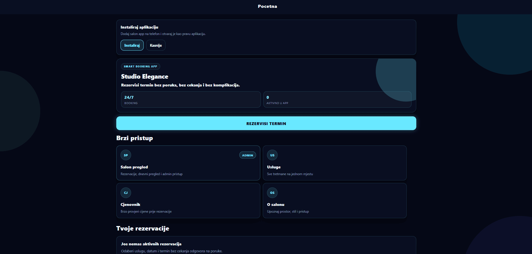Click the US icon on Usluge card
Screen dimensions: 532x254
tap(272, 155)
